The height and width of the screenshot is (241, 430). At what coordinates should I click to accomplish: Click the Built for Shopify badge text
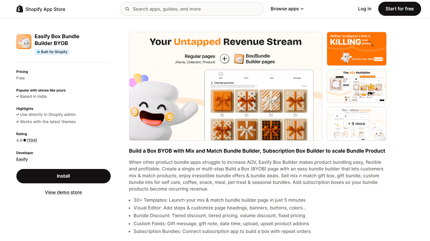pyautogui.click(x=54, y=52)
